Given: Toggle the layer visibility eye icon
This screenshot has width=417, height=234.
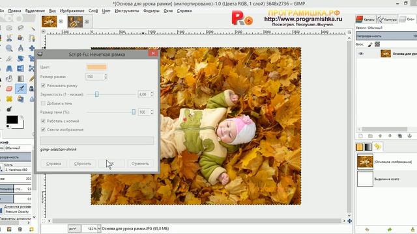Looking at the screenshot, I should click(361, 53).
